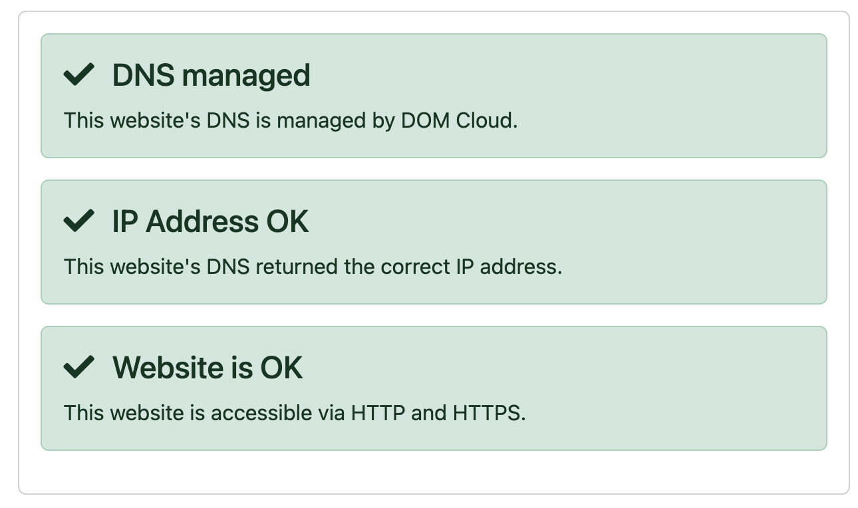Select the "Website is OK" heading
Viewport: 858px width, 508px height.
click(208, 368)
